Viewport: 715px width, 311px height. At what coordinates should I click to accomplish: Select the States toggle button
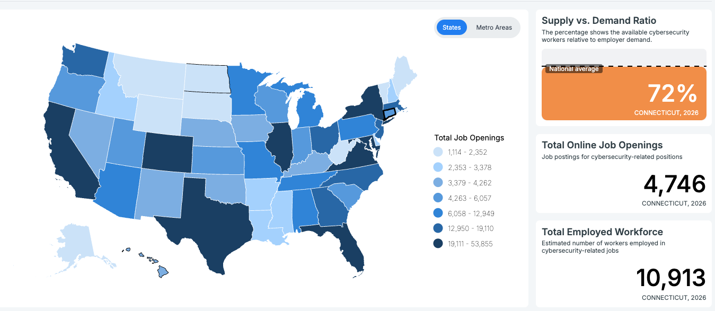452,28
